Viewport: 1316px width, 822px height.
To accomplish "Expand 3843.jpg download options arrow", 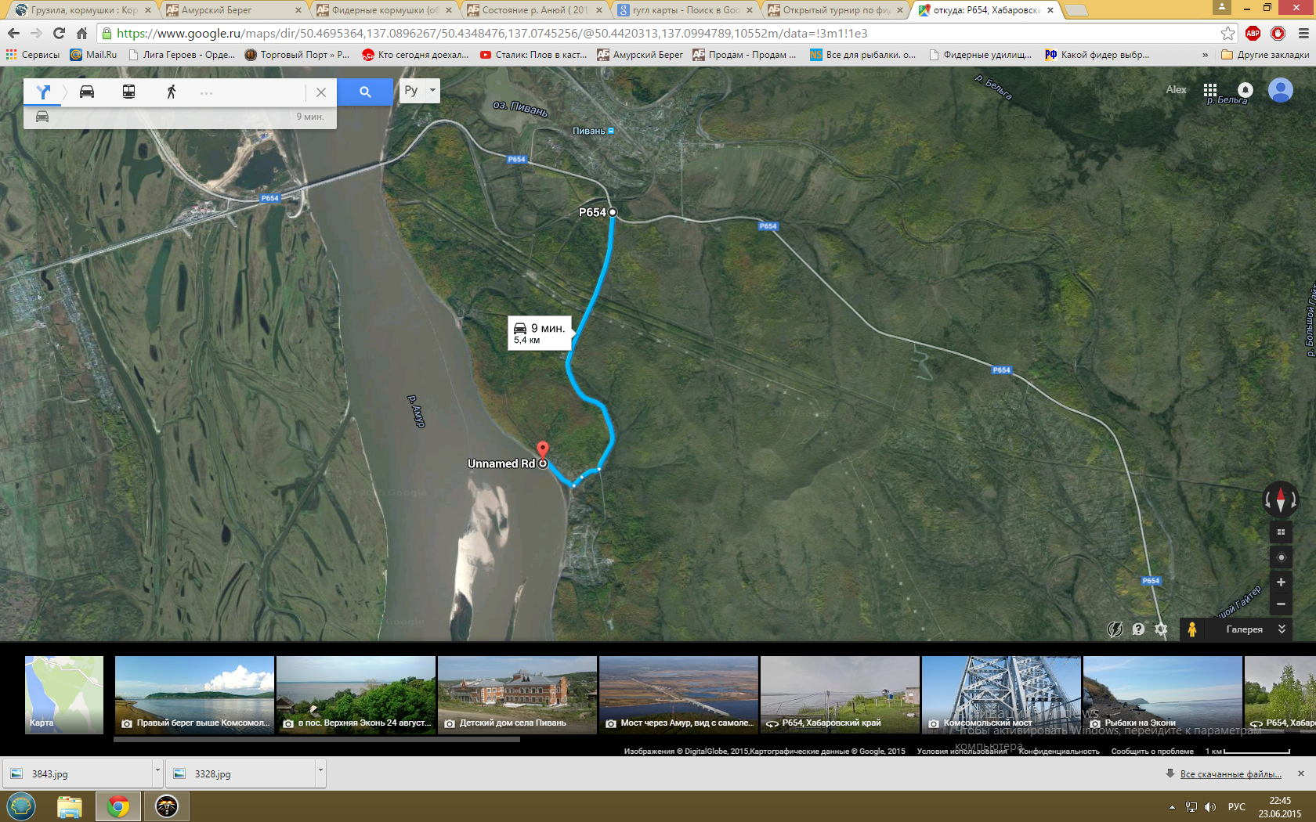I will coord(157,773).
